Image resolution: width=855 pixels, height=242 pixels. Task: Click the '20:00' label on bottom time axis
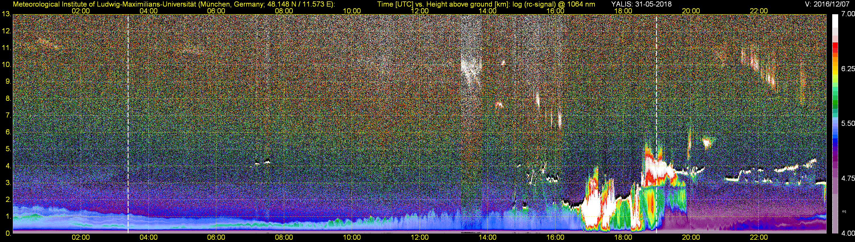point(691,237)
